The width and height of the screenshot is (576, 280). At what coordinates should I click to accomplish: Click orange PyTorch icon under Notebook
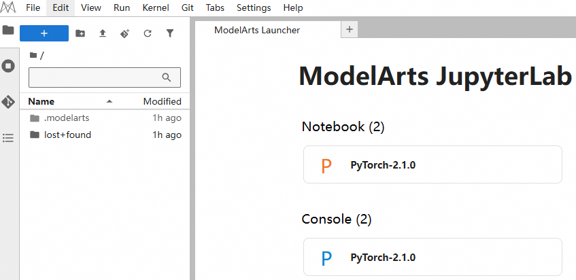click(326, 166)
